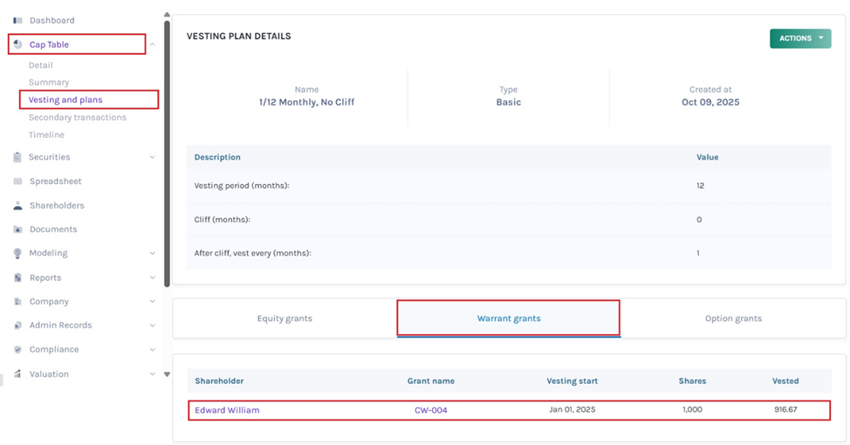
Task: Click the Securities sidebar icon
Action: pos(17,158)
